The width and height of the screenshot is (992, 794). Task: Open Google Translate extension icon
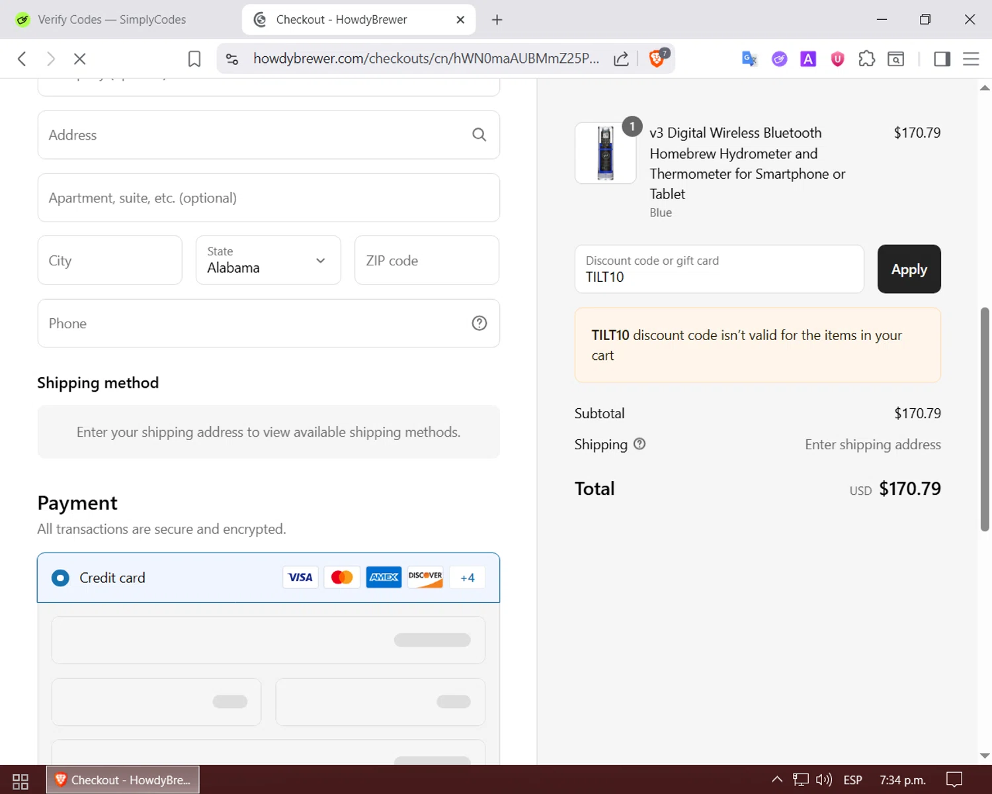tap(749, 59)
